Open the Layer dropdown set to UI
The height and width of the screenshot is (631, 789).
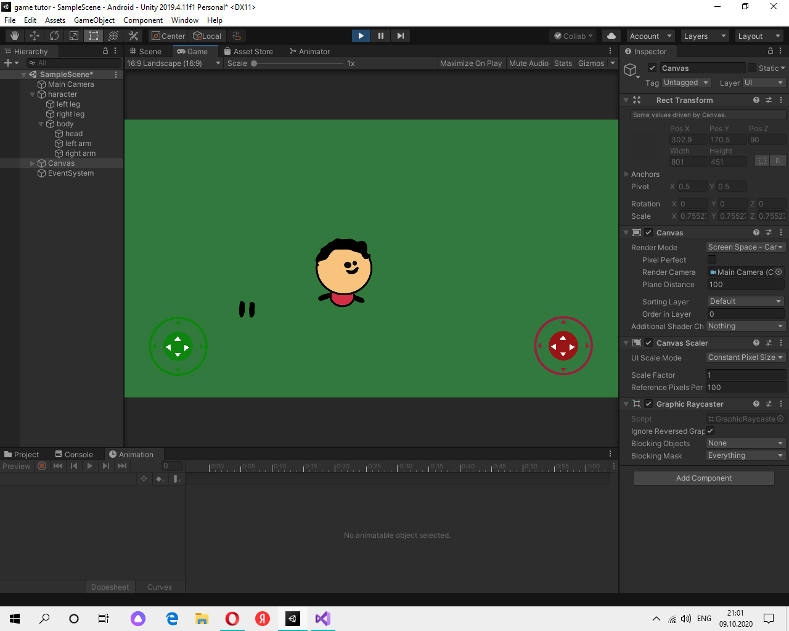(x=764, y=83)
